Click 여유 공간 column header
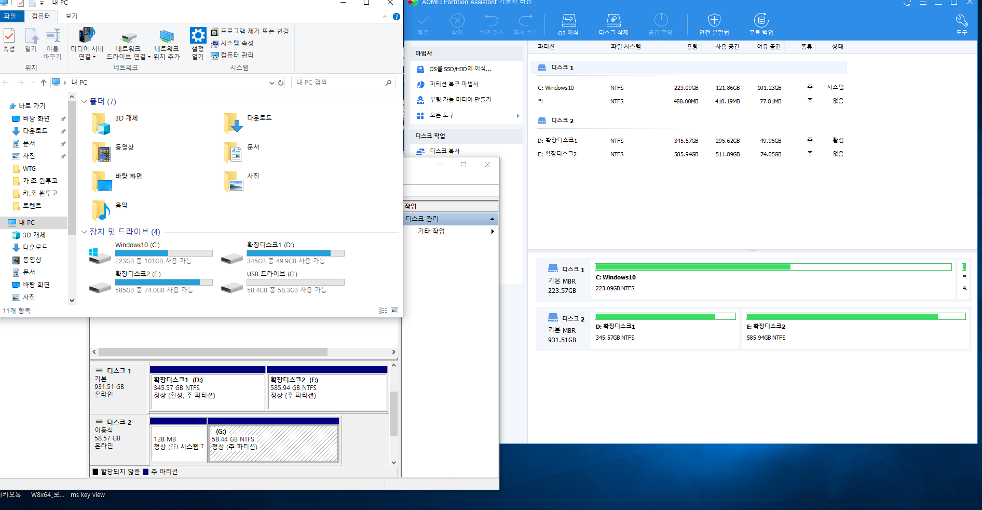This screenshot has width=982, height=510. [769, 47]
